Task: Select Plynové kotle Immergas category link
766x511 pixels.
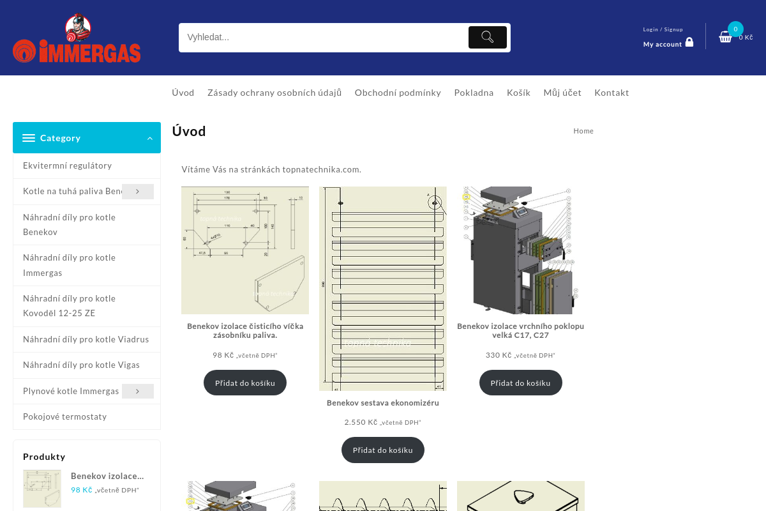Action: [x=71, y=391]
